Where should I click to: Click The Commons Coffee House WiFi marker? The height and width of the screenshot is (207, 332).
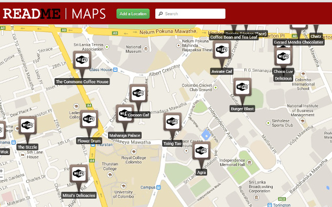[82, 60]
